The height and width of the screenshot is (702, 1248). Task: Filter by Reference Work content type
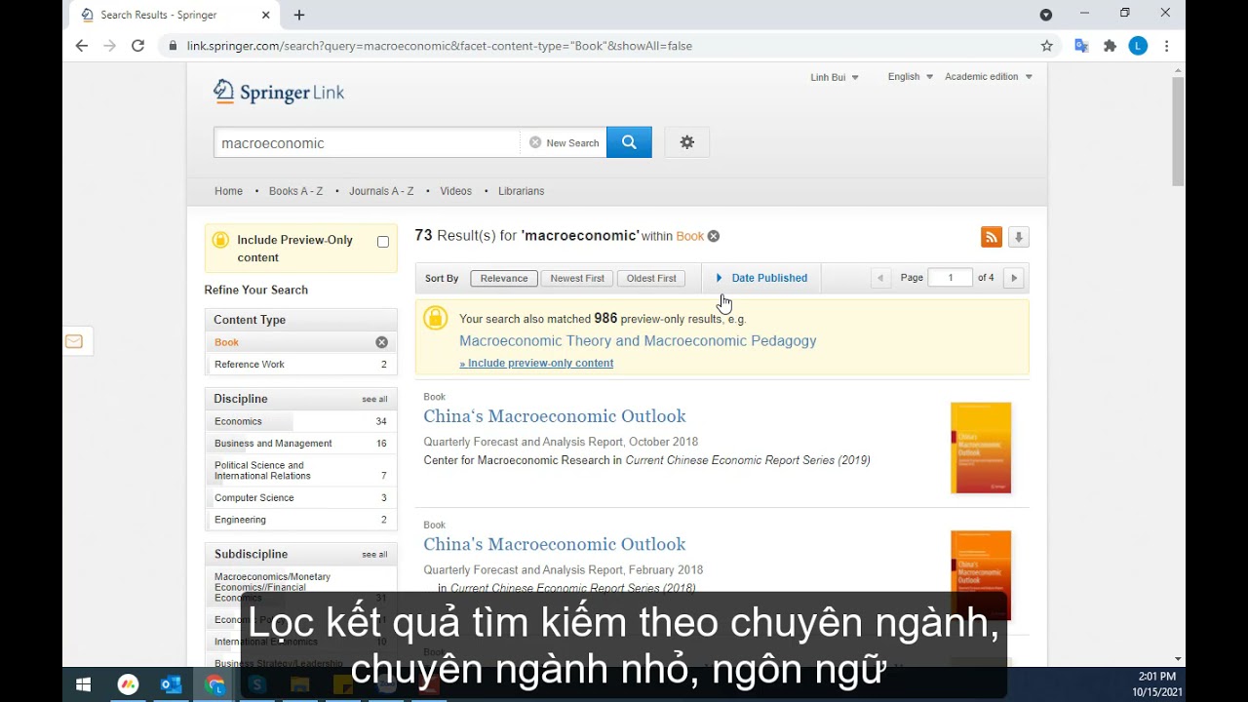click(300, 365)
